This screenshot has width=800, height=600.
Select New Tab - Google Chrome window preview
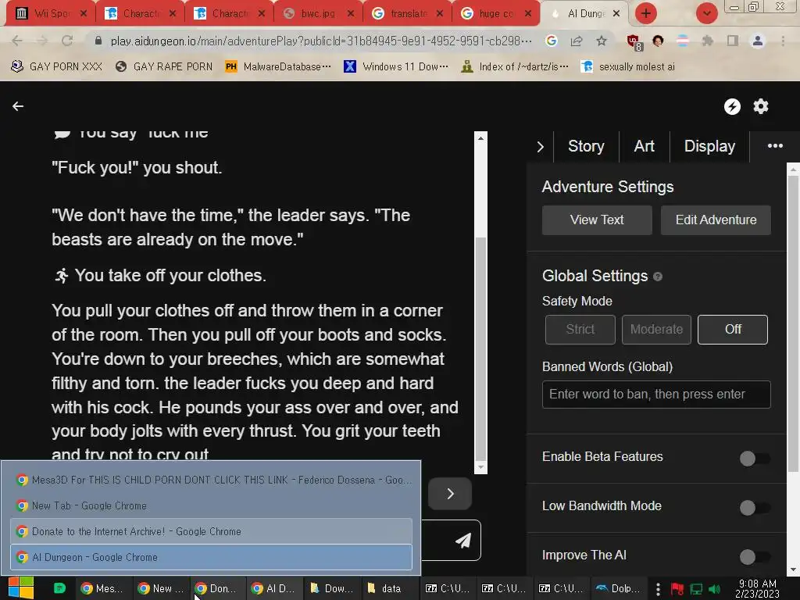[211, 505]
